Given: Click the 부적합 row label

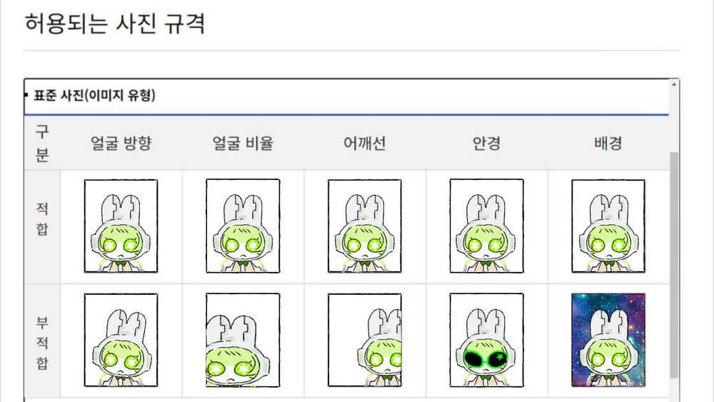Looking at the screenshot, I should tap(42, 343).
